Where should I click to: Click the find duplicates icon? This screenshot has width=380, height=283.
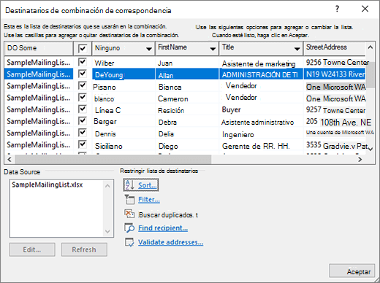[129, 214]
